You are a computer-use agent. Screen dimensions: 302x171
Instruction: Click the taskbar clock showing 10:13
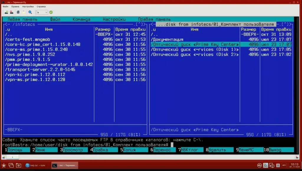(x=295, y=165)
